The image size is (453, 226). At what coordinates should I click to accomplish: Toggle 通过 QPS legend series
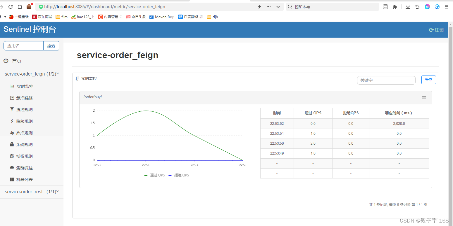click(x=154, y=175)
